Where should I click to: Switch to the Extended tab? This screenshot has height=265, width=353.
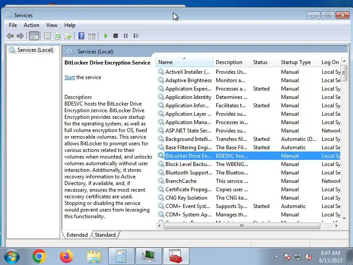click(77, 235)
